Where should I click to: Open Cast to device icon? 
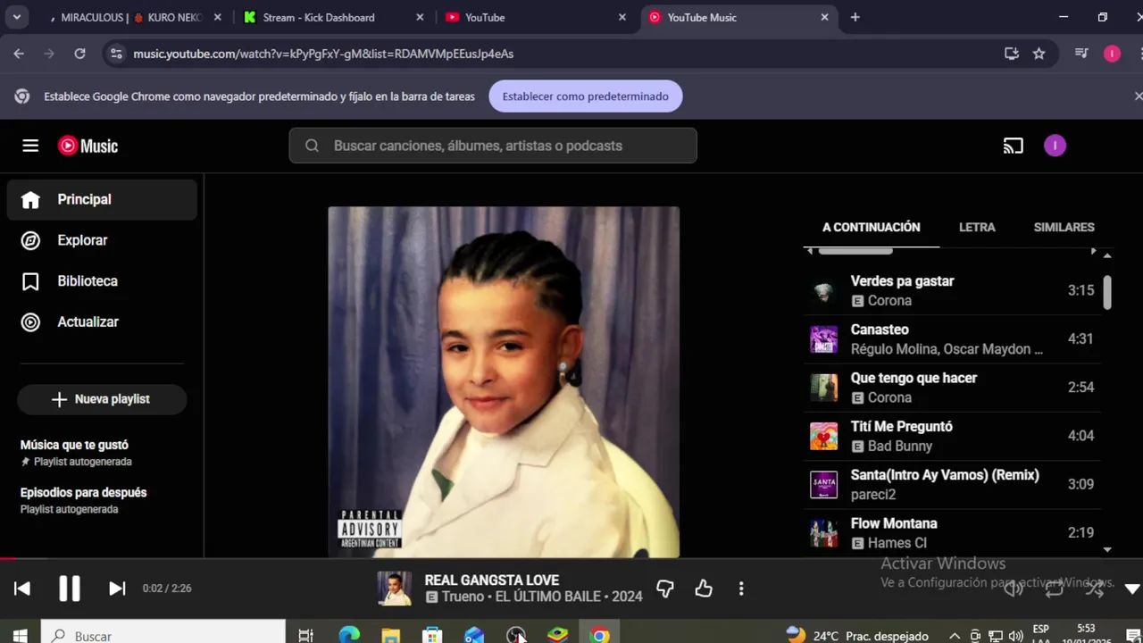(x=1013, y=146)
